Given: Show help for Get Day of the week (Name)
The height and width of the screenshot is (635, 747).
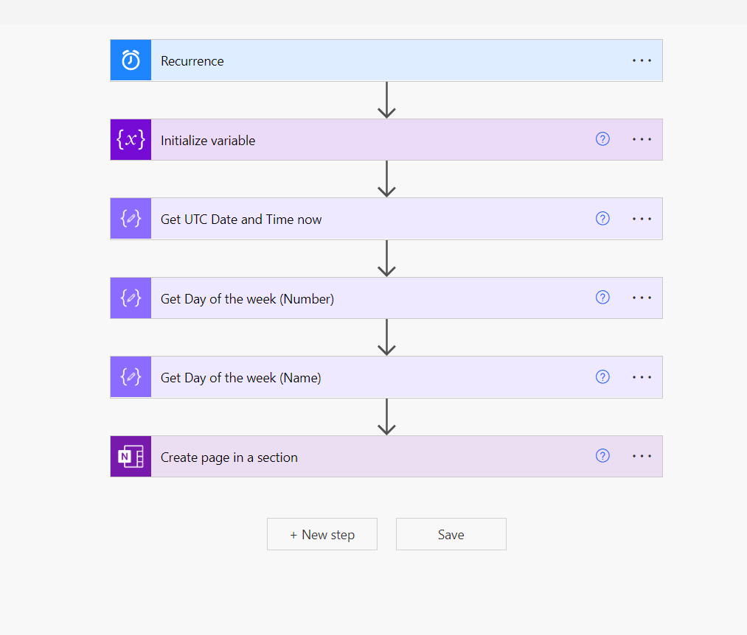Looking at the screenshot, I should coord(602,377).
